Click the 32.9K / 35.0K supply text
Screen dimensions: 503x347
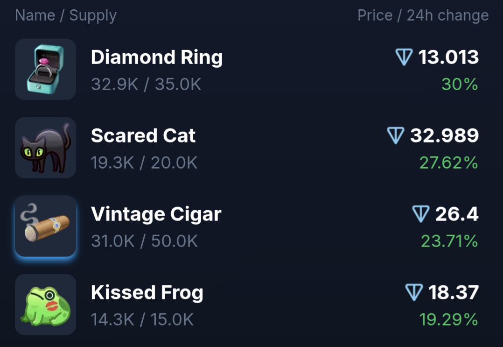pos(146,85)
